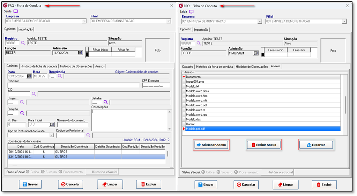Open Tipo do Profissional da Saúde dropdown
This screenshot has width=357, height=196.
(x=51, y=135)
